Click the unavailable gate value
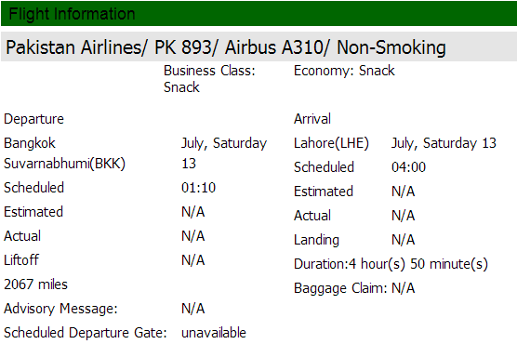Viewport: 517px width, 344px height. click(214, 333)
